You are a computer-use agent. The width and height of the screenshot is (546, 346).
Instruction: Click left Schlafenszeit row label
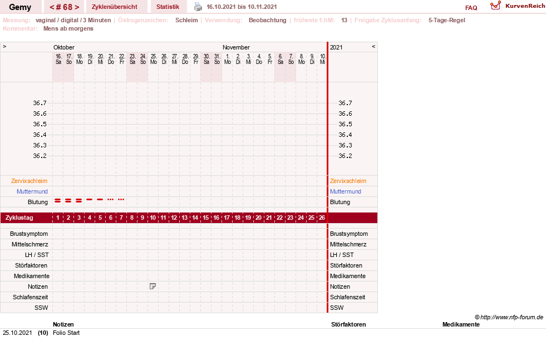[30, 297]
